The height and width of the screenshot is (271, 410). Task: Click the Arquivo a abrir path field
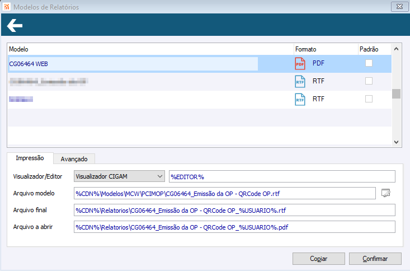tap(234, 227)
